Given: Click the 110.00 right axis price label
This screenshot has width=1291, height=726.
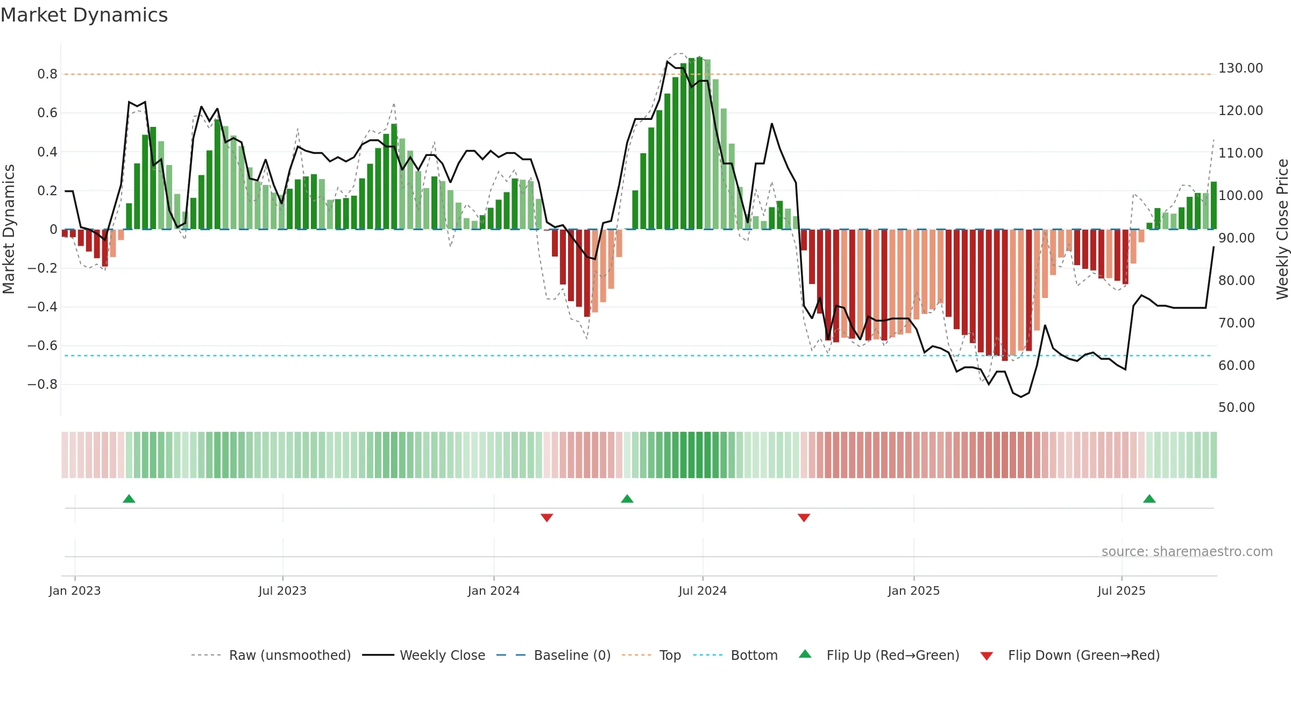Looking at the screenshot, I should pos(1241,153).
